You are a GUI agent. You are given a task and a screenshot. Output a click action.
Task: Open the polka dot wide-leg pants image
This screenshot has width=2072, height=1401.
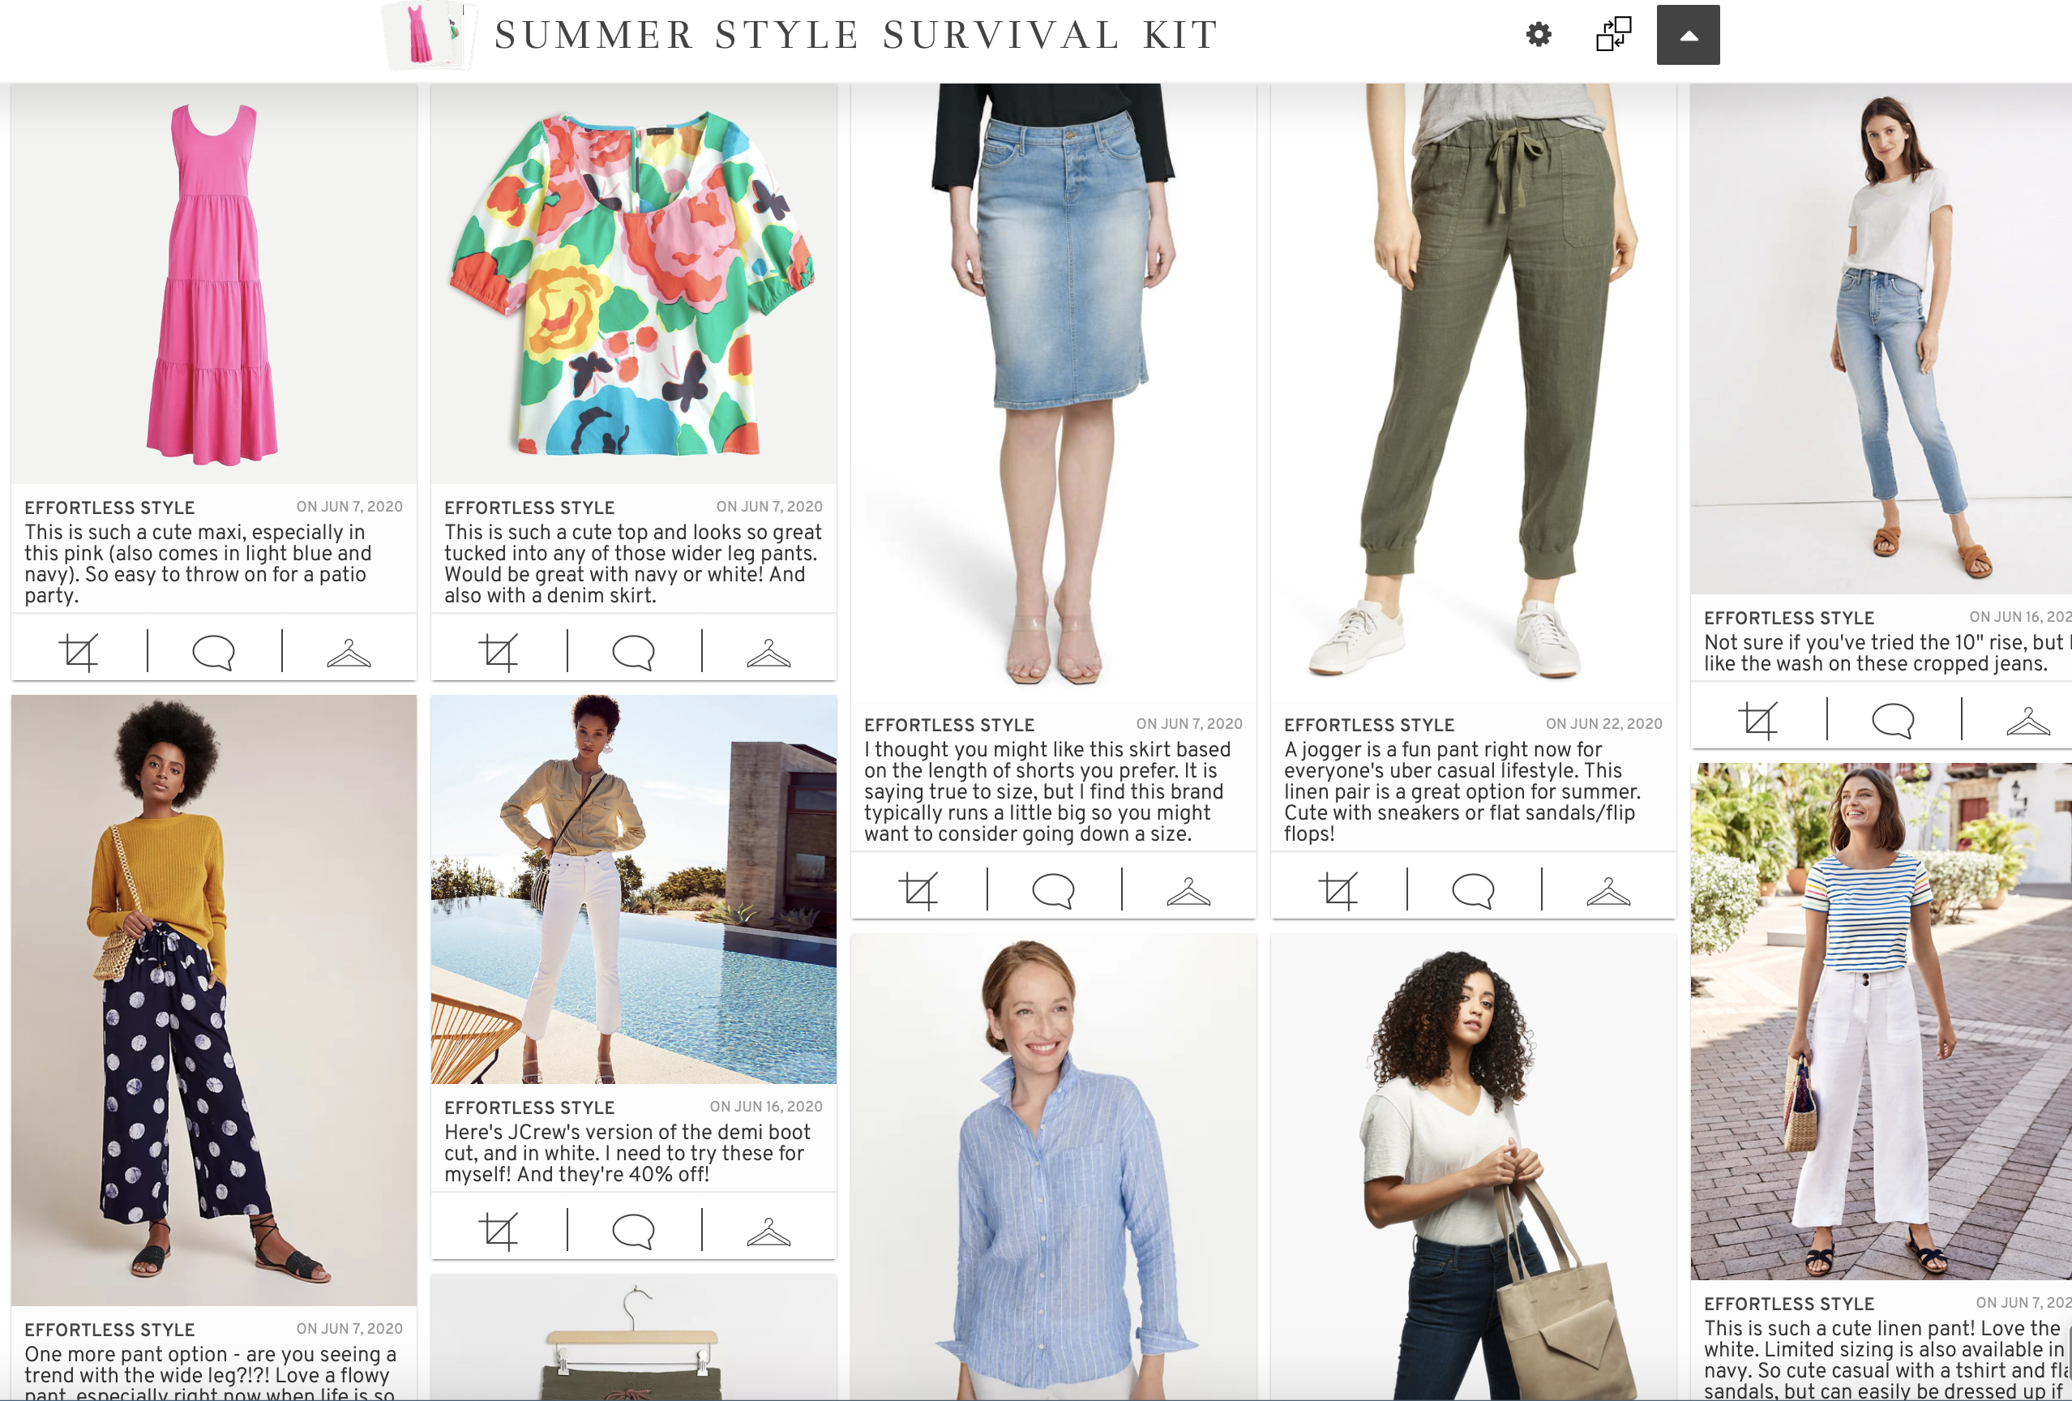click(213, 1000)
